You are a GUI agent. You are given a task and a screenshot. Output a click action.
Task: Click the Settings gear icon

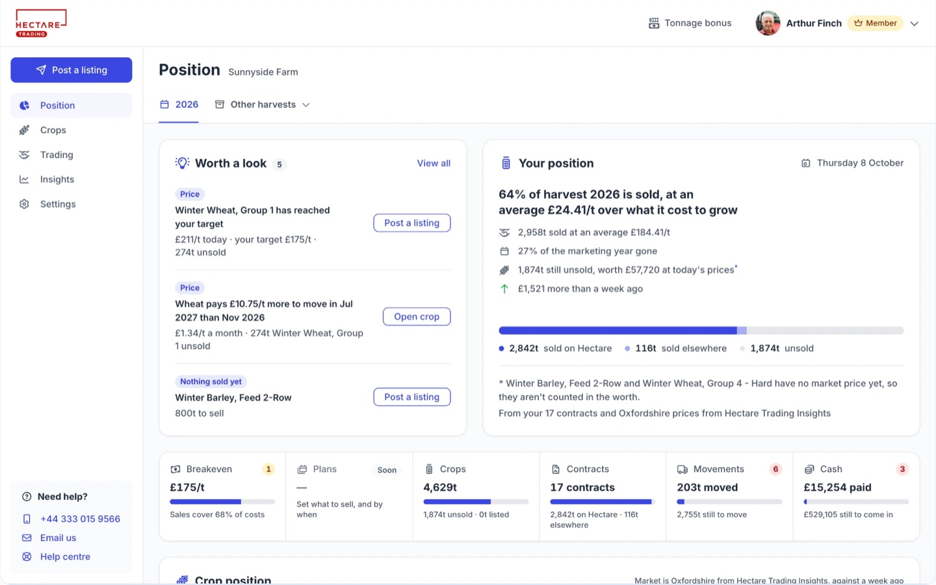pos(24,204)
